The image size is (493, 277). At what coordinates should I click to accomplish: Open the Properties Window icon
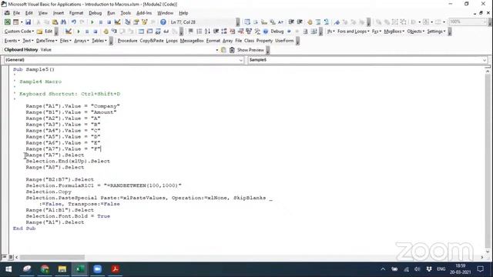click(136, 22)
